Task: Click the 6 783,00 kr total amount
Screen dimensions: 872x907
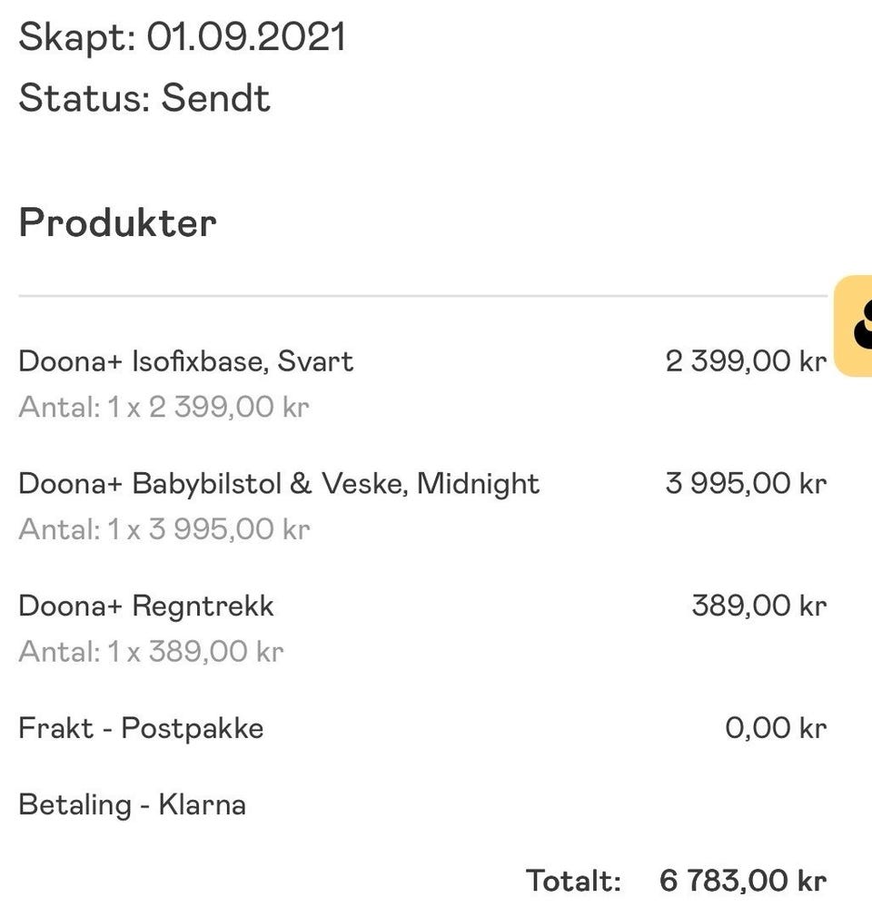Action: [743, 881]
